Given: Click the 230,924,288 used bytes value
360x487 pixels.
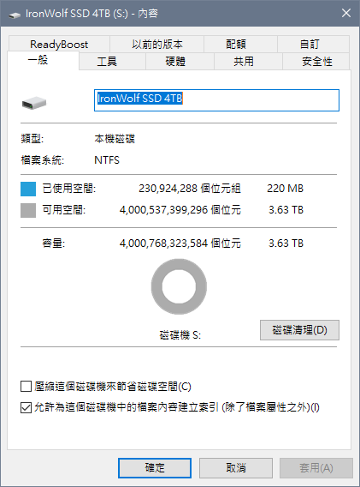Looking at the screenshot, I should coord(168,189).
